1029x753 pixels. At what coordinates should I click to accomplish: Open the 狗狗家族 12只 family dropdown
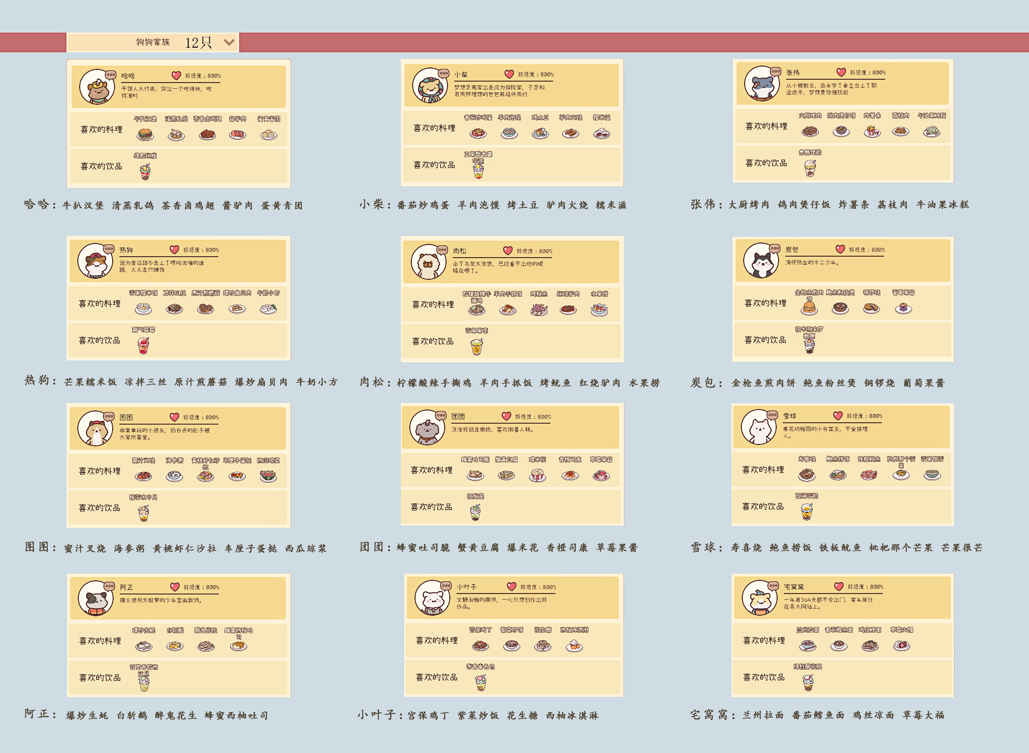coord(153,42)
